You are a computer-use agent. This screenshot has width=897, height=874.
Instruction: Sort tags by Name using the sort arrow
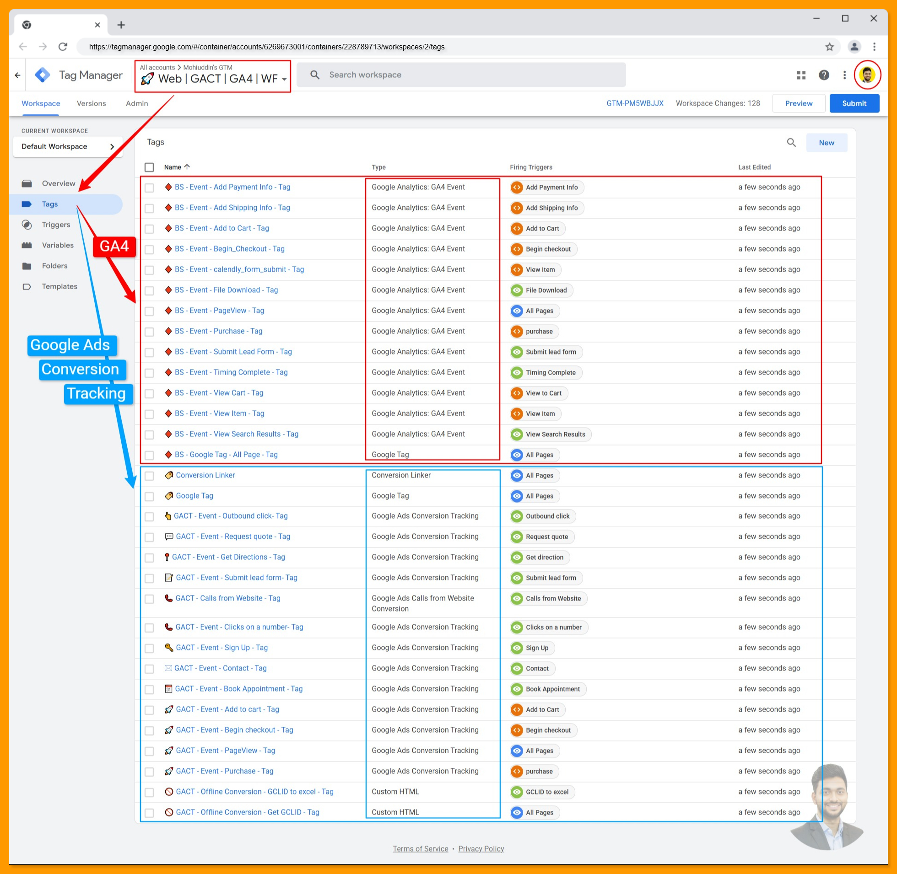(x=188, y=167)
